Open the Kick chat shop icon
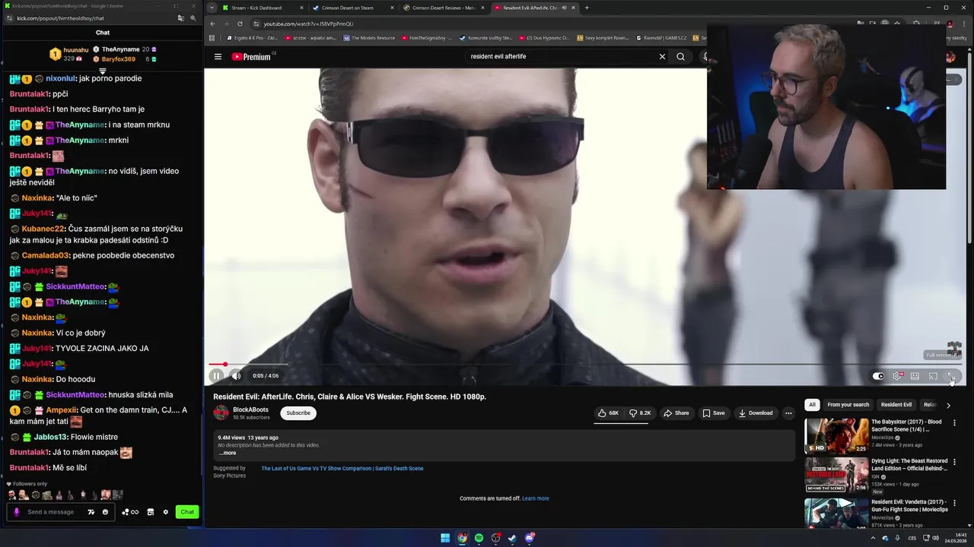974x547 pixels. (151, 512)
